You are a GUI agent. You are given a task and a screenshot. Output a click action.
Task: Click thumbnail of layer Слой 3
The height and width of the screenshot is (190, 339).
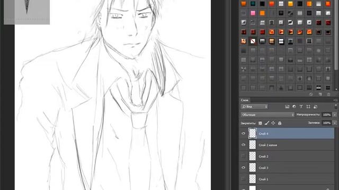tap(253, 168)
